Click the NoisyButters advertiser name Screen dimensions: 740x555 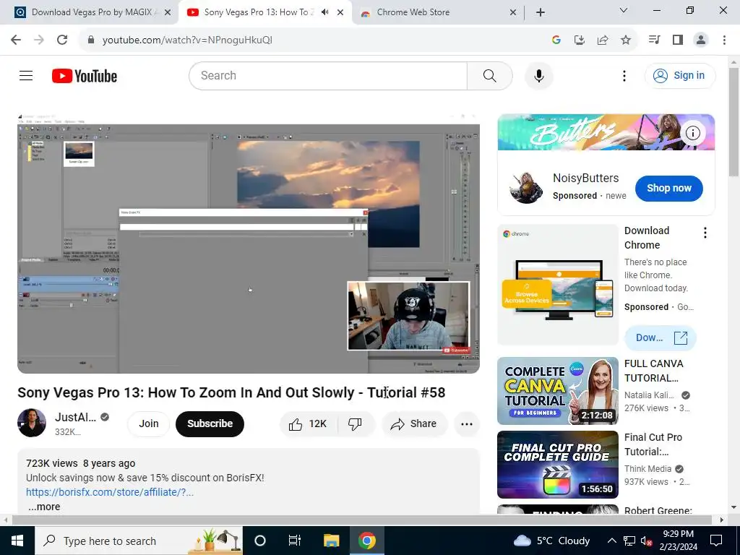point(585,178)
